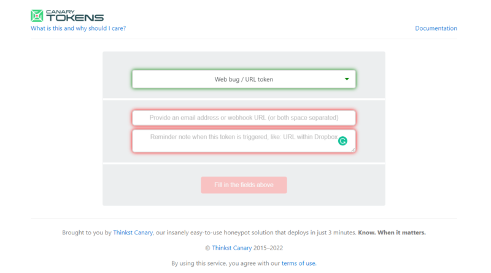Click the green Canarytokens logo icon
491x273 pixels.
pyautogui.click(x=37, y=16)
